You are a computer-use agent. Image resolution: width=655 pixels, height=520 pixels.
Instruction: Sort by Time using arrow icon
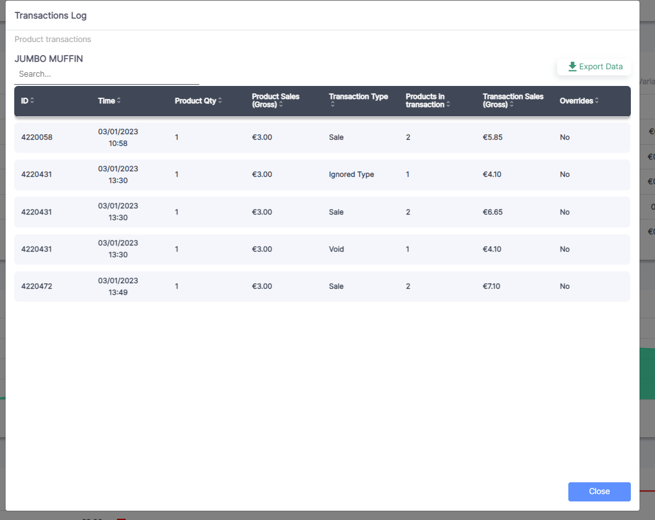coord(119,101)
